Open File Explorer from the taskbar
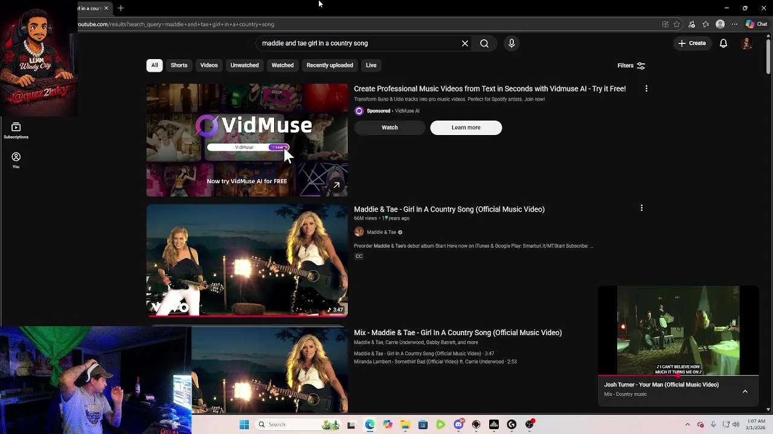This screenshot has width=773, height=434. click(x=405, y=424)
